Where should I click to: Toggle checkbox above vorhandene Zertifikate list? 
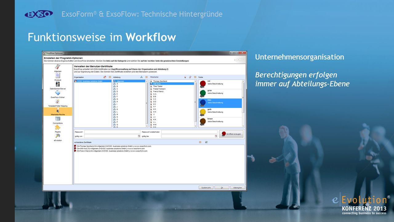coord(206,142)
